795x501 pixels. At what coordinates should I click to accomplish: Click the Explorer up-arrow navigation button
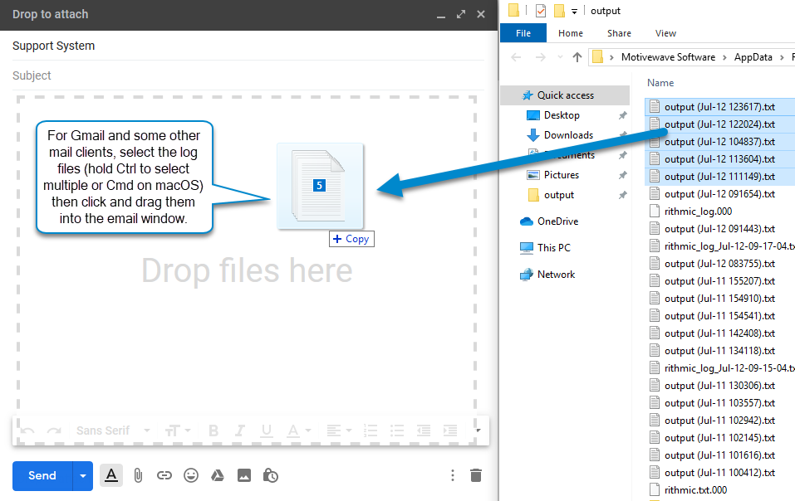point(577,57)
